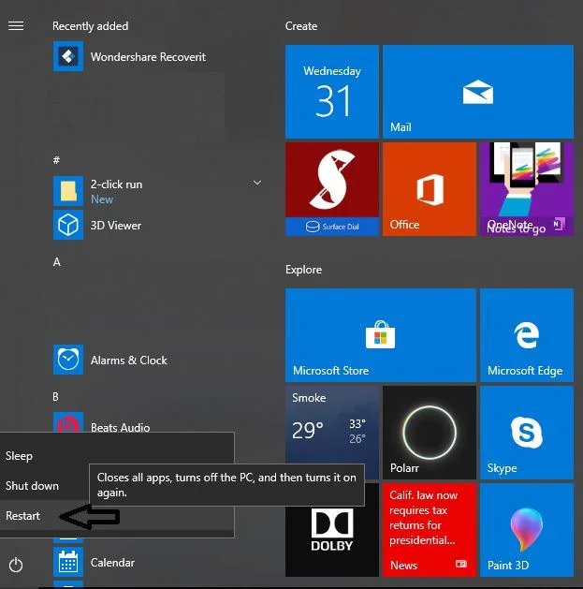Open the News tile about Calif. law
This screenshot has width=583, height=589.
click(430, 530)
